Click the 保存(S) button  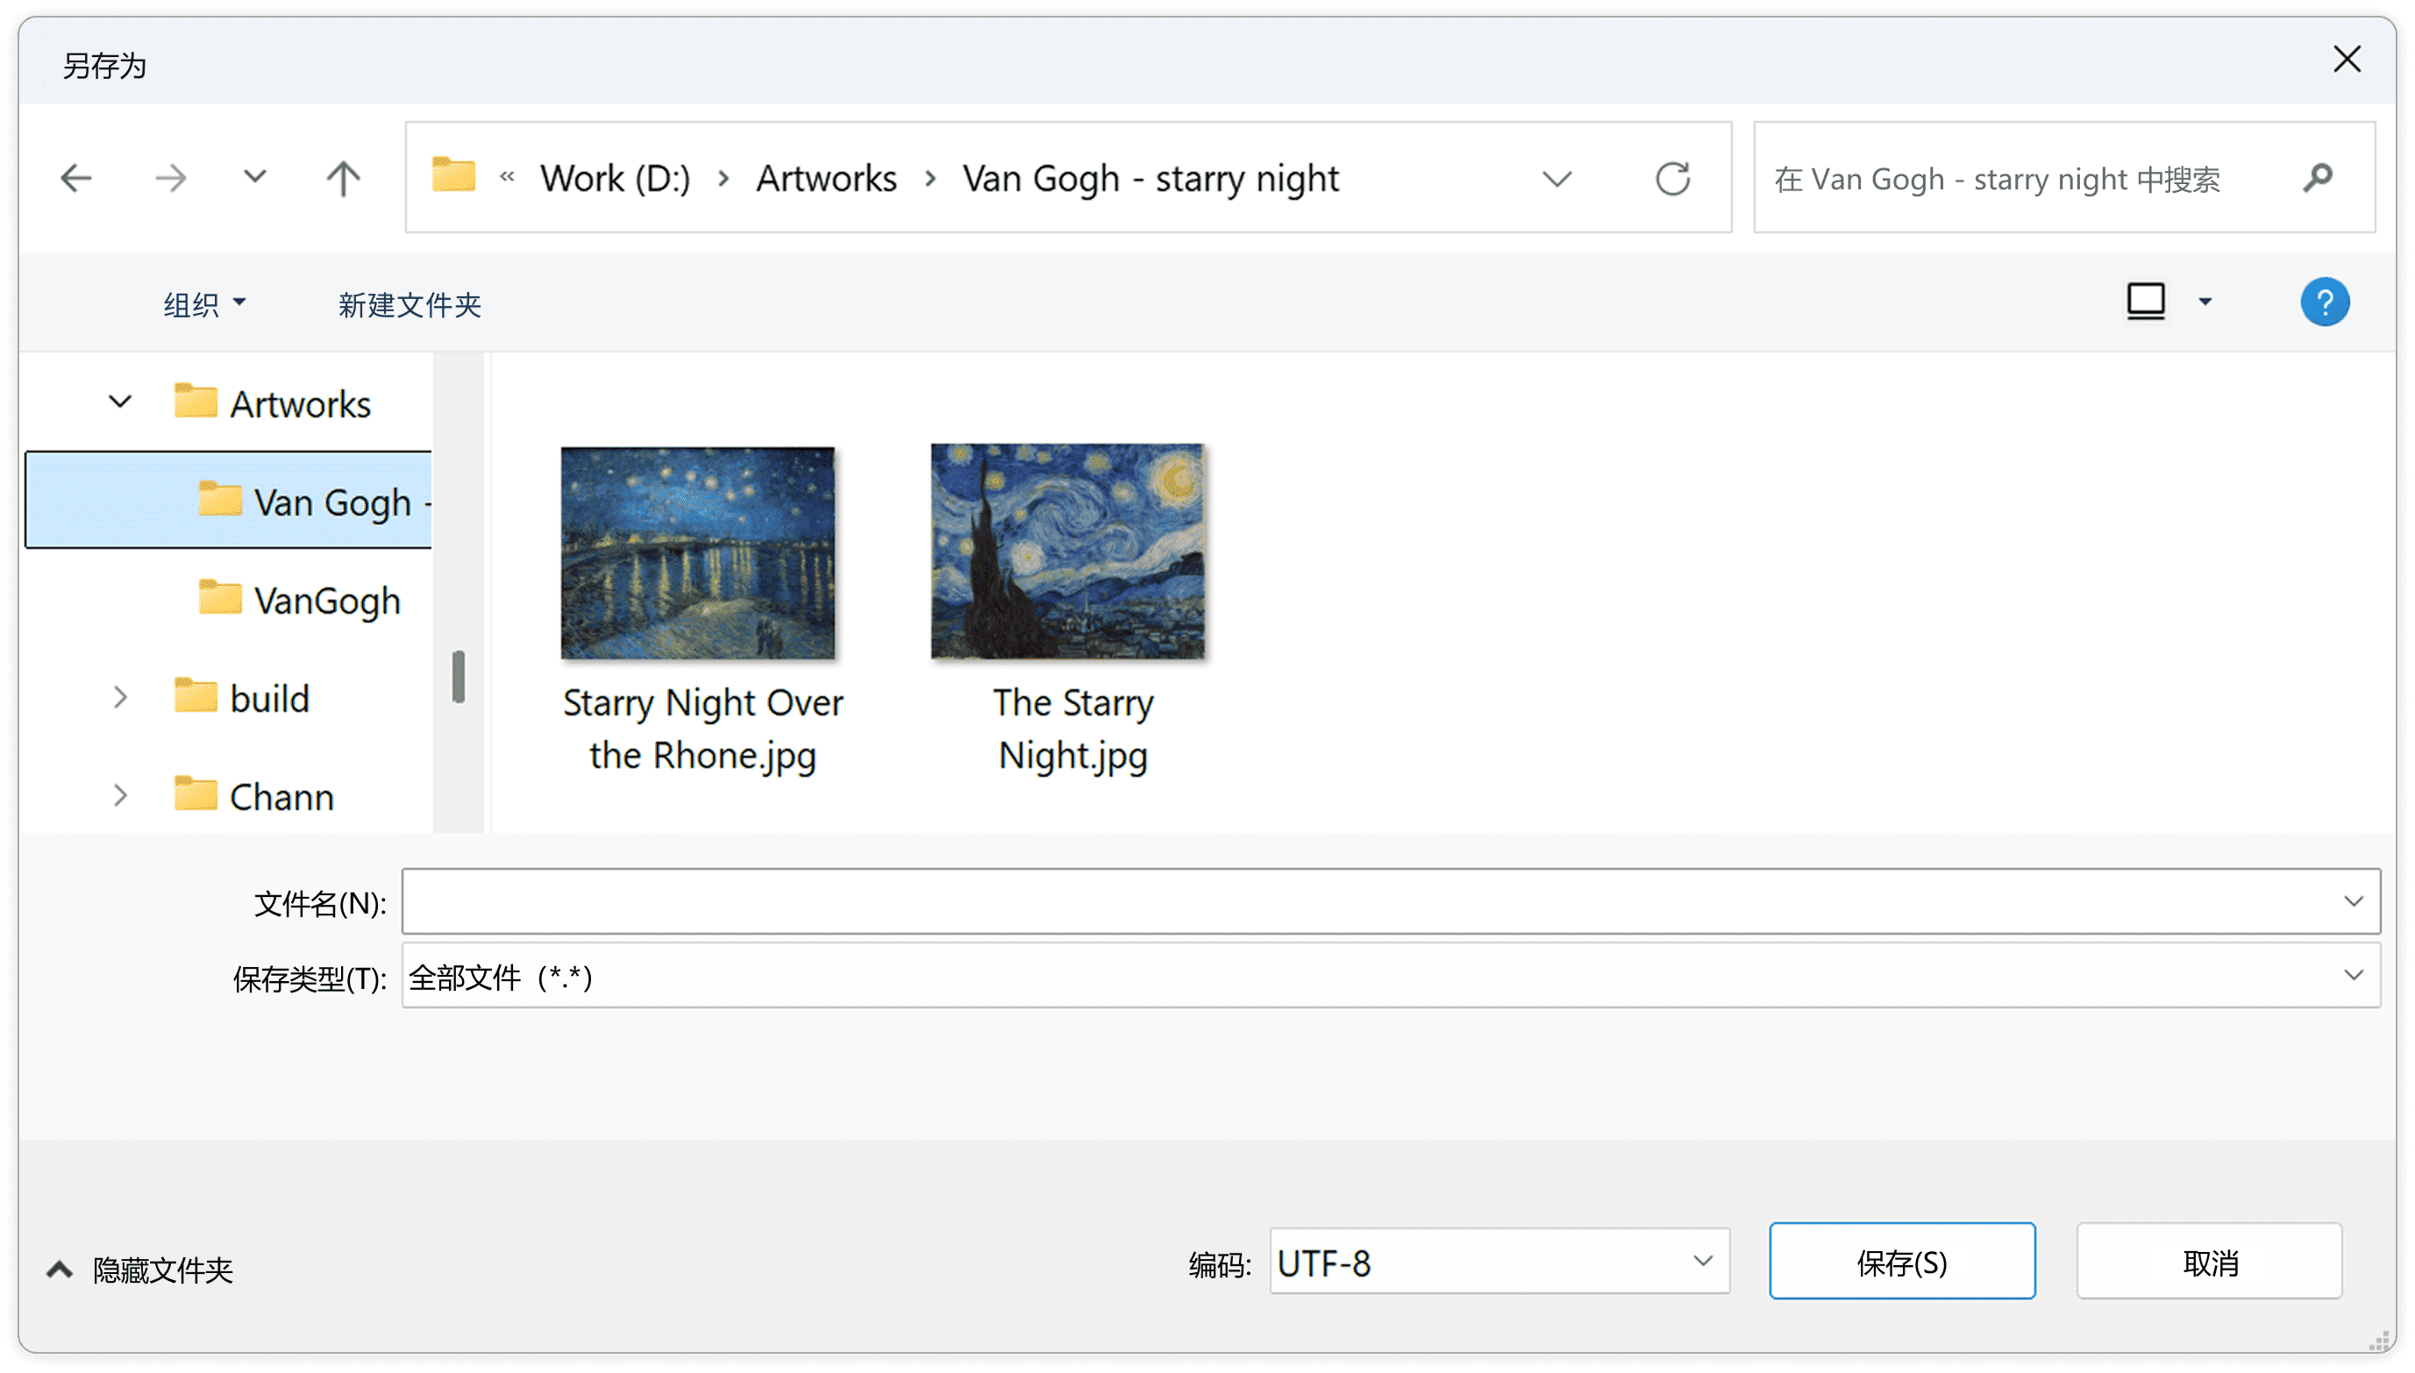click(x=1902, y=1262)
